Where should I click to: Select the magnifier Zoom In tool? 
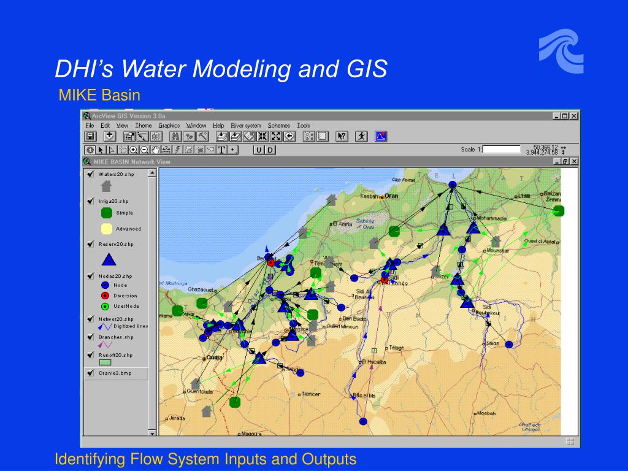133,150
